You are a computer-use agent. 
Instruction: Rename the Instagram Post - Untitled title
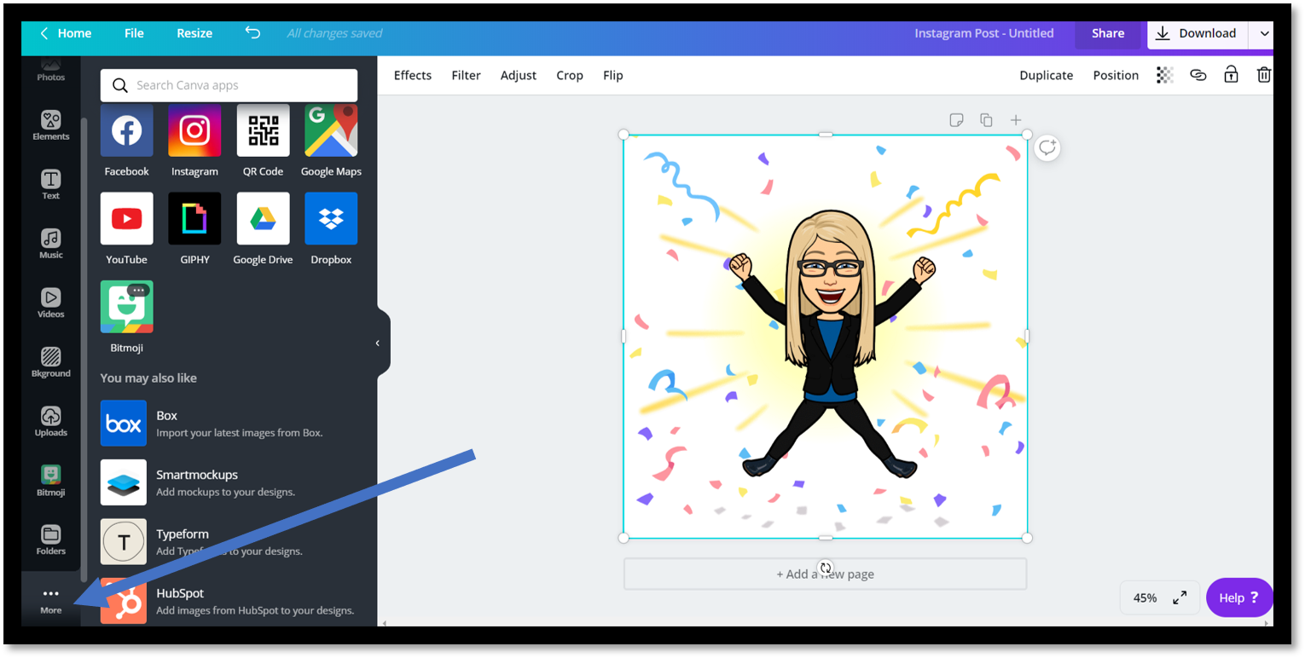[983, 33]
